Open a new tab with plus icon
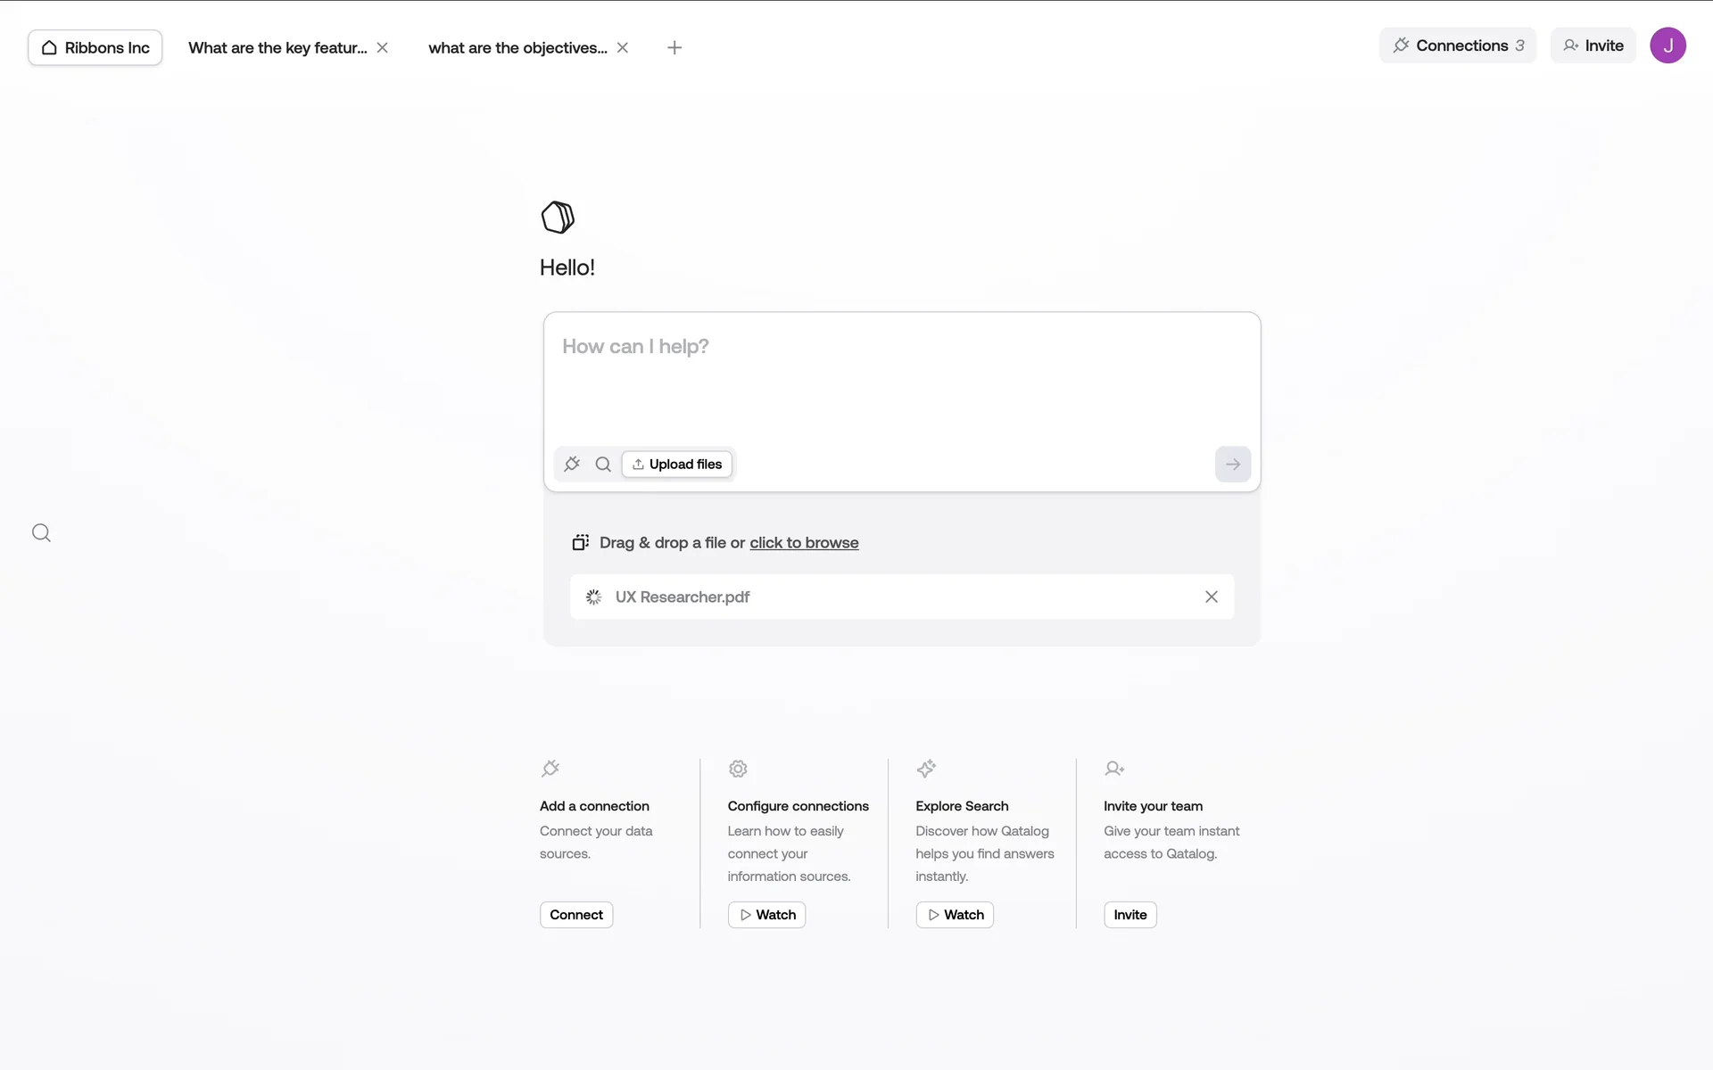This screenshot has width=1713, height=1070. pos(674,48)
